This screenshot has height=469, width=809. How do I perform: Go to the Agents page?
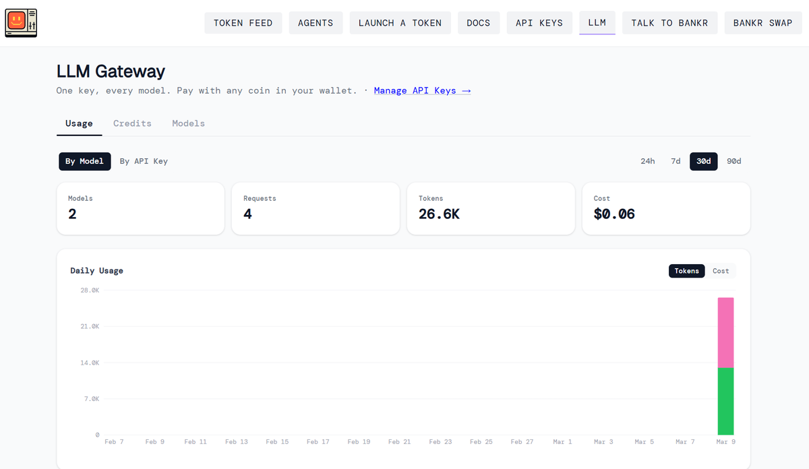(316, 23)
